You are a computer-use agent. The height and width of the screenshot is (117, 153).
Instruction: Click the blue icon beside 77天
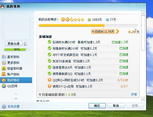click(x=107, y=20)
